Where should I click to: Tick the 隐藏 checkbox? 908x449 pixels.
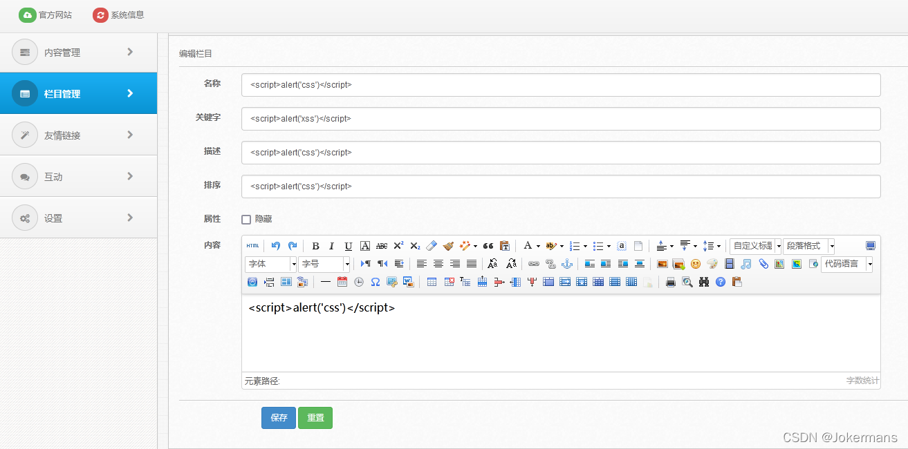tap(246, 220)
